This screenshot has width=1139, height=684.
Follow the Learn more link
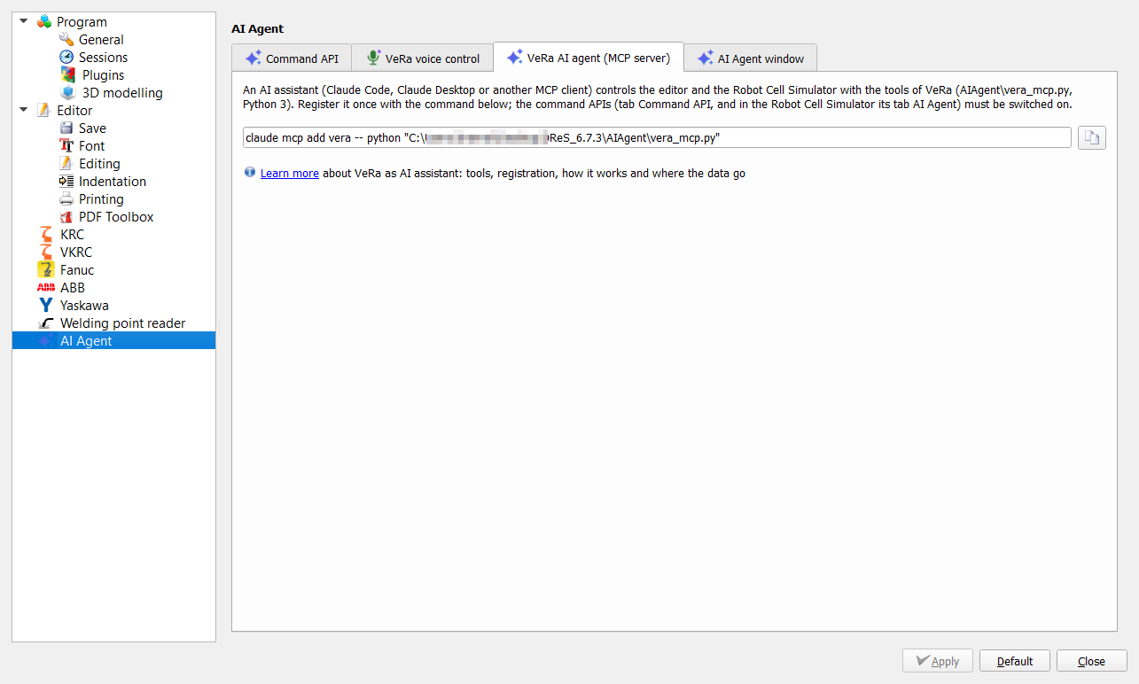point(290,174)
